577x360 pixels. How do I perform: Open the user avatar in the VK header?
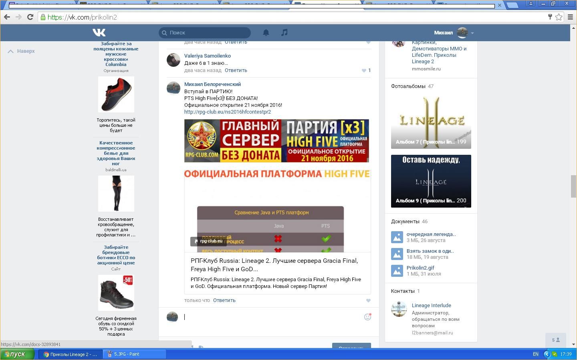pos(462,33)
